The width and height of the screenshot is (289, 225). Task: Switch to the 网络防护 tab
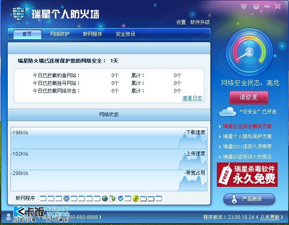60,34
